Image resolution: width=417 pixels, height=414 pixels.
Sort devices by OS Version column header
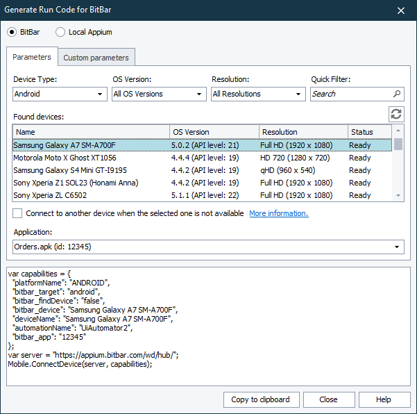(x=214, y=132)
